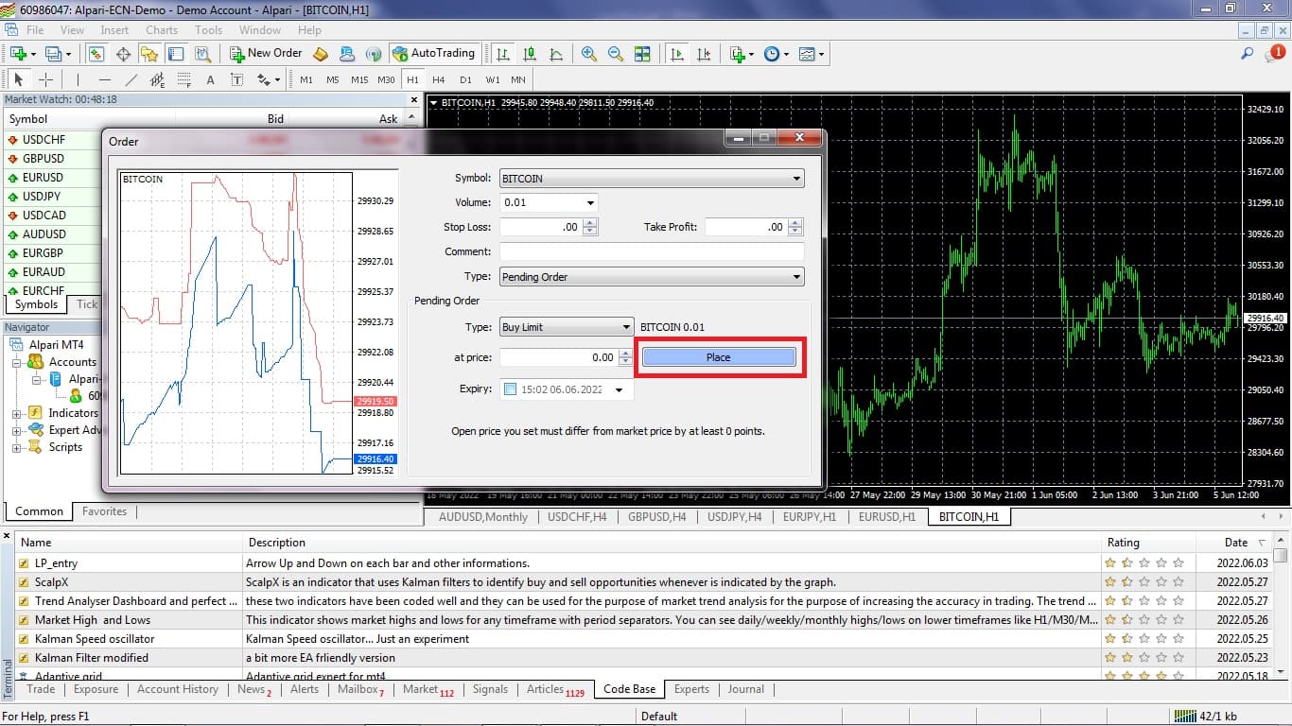Switch to the Account History terminal tab
This screenshot has height=726, width=1292.
click(x=178, y=689)
